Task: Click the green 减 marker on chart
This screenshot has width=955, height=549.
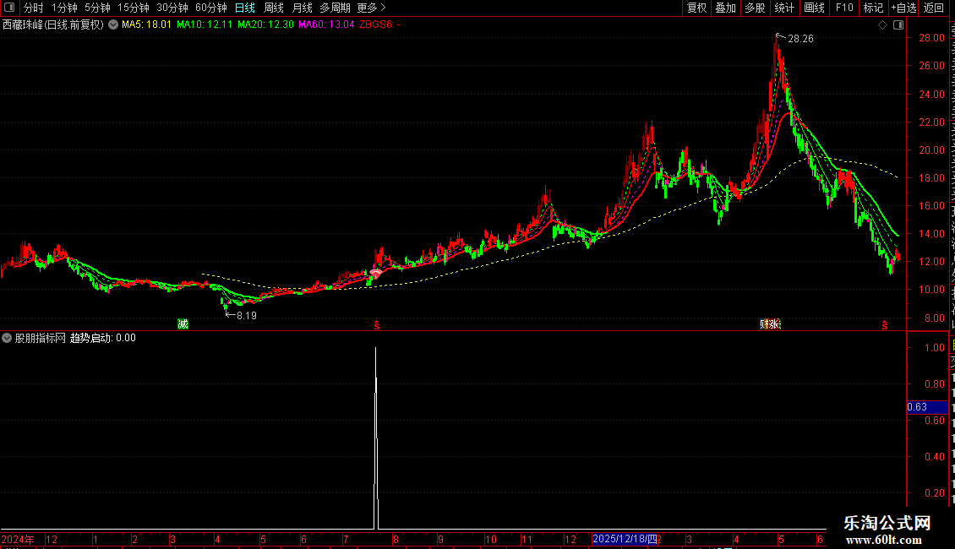Action: tap(183, 323)
